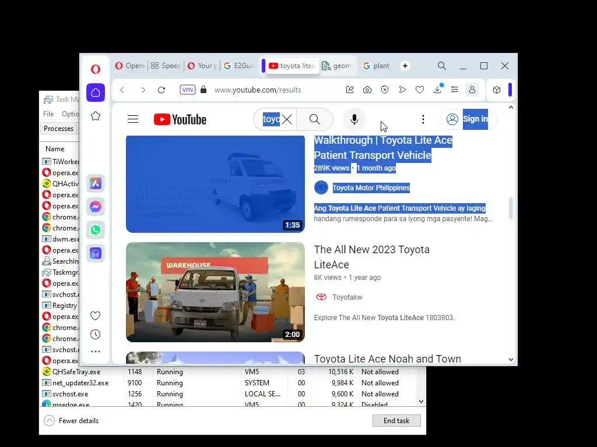Switch to the plant Google tab

[376, 66]
